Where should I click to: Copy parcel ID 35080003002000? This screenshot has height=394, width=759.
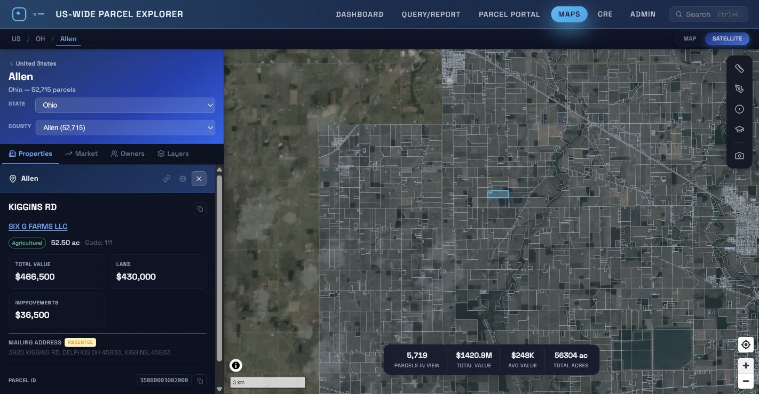click(x=200, y=381)
